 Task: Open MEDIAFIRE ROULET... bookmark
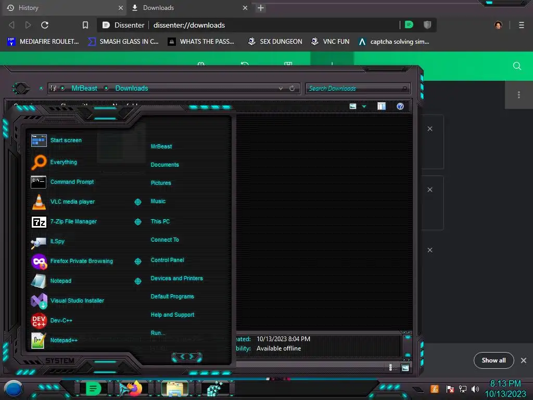point(43,42)
